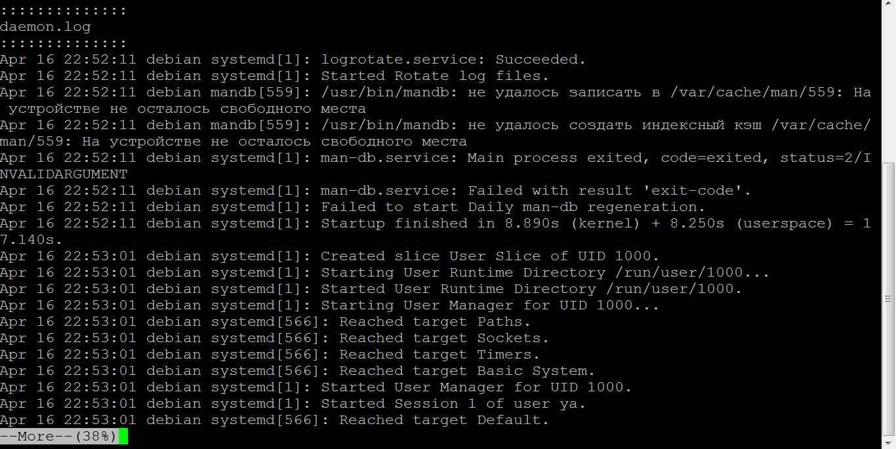The height and width of the screenshot is (449, 896).
Task: Click the 'Reached target Default.' line
Action: 274,420
